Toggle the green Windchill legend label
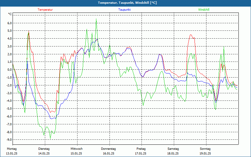251x157 pixels. (x=204, y=10)
